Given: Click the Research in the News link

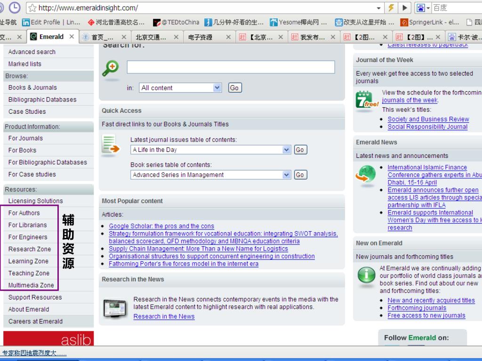Looking at the screenshot, I should click(x=164, y=316).
